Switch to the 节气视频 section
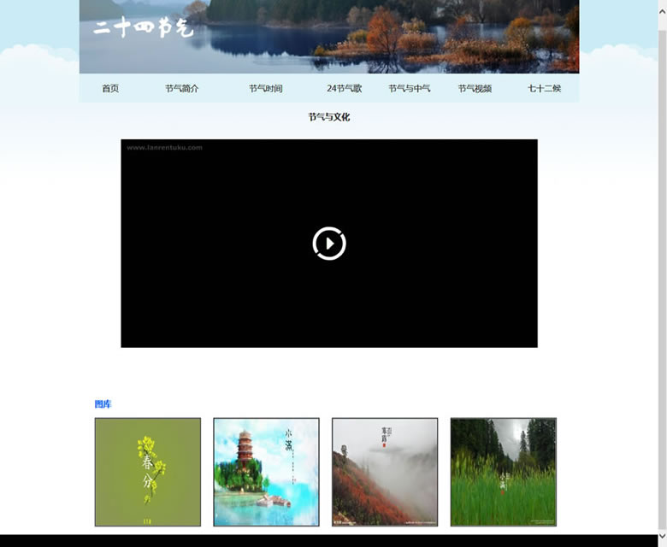 [474, 89]
